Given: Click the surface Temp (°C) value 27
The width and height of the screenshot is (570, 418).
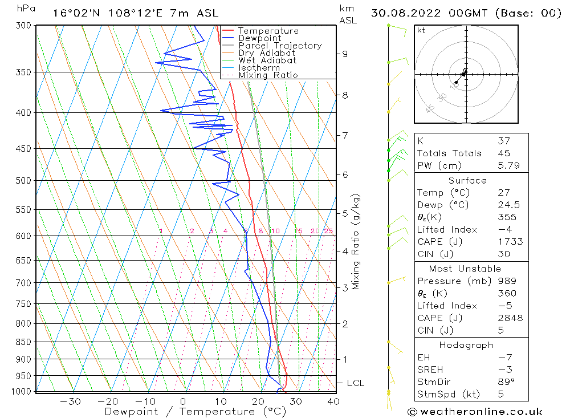Looking at the screenshot, I should click(x=504, y=192).
